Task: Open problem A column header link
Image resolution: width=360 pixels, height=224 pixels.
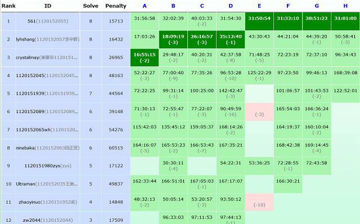Action: click(x=145, y=6)
